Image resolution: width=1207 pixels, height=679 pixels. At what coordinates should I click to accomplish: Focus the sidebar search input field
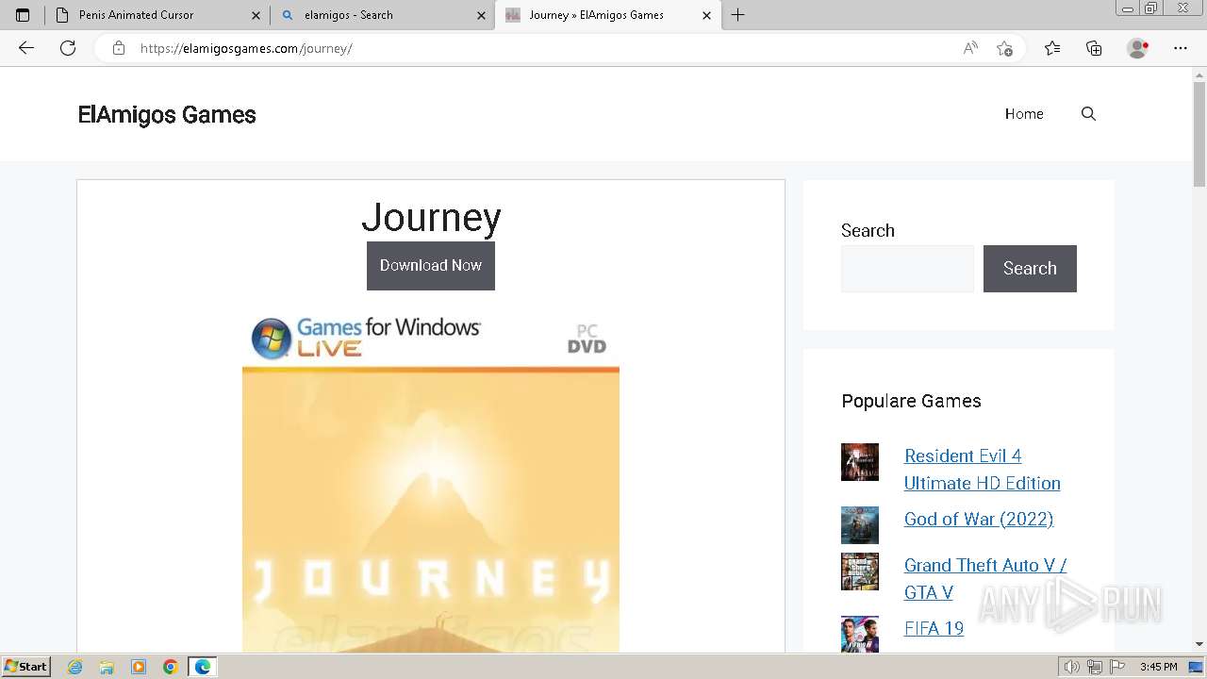[x=907, y=269]
